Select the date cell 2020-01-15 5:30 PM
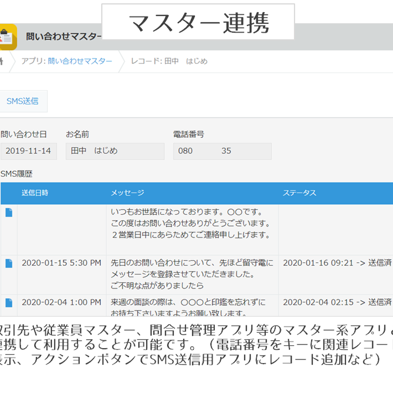Viewport: 393px width, 393px height. [62, 263]
